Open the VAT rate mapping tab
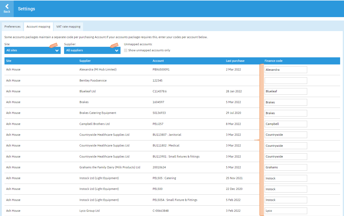 (68, 26)
